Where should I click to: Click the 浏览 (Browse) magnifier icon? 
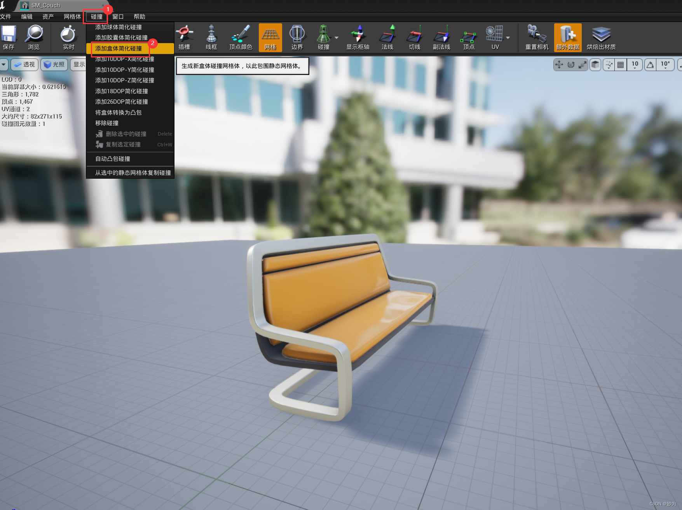coord(34,38)
